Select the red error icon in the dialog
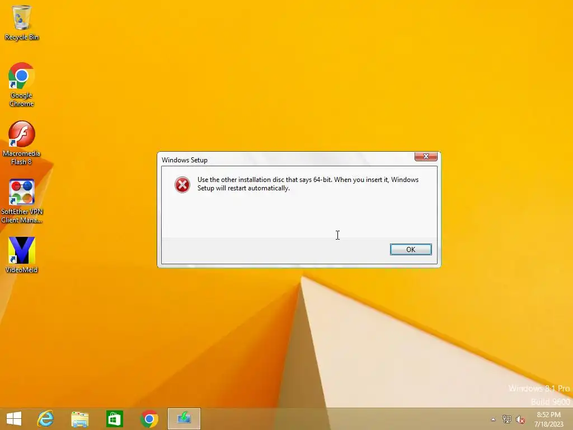This screenshot has width=573, height=430. pyautogui.click(x=182, y=185)
